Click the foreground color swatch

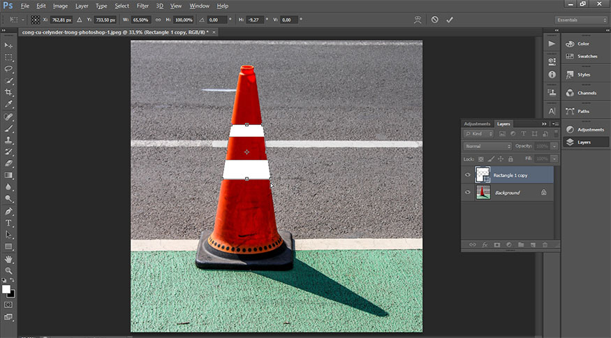6,288
